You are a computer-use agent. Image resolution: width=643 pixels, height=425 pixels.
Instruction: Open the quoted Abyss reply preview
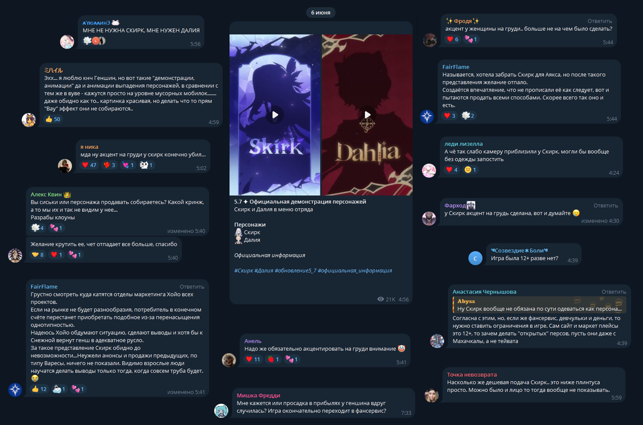[539, 305]
